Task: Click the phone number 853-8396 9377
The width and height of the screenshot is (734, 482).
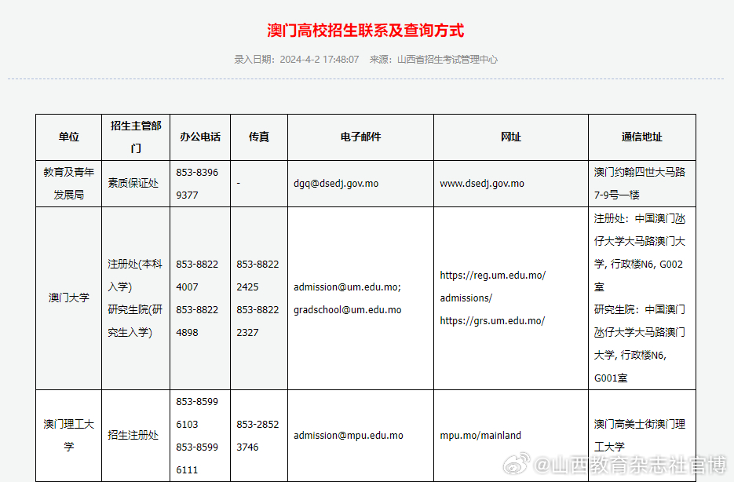Action: coord(197,184)
